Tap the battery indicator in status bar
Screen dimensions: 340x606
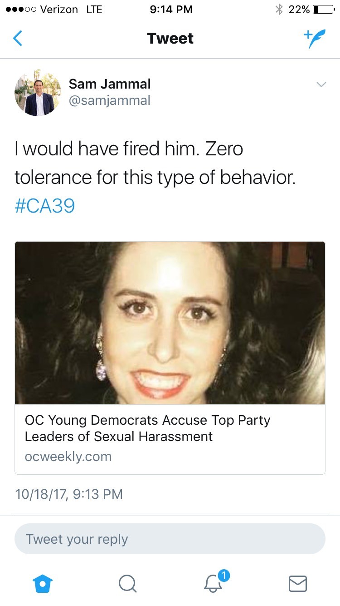(323, 10)
